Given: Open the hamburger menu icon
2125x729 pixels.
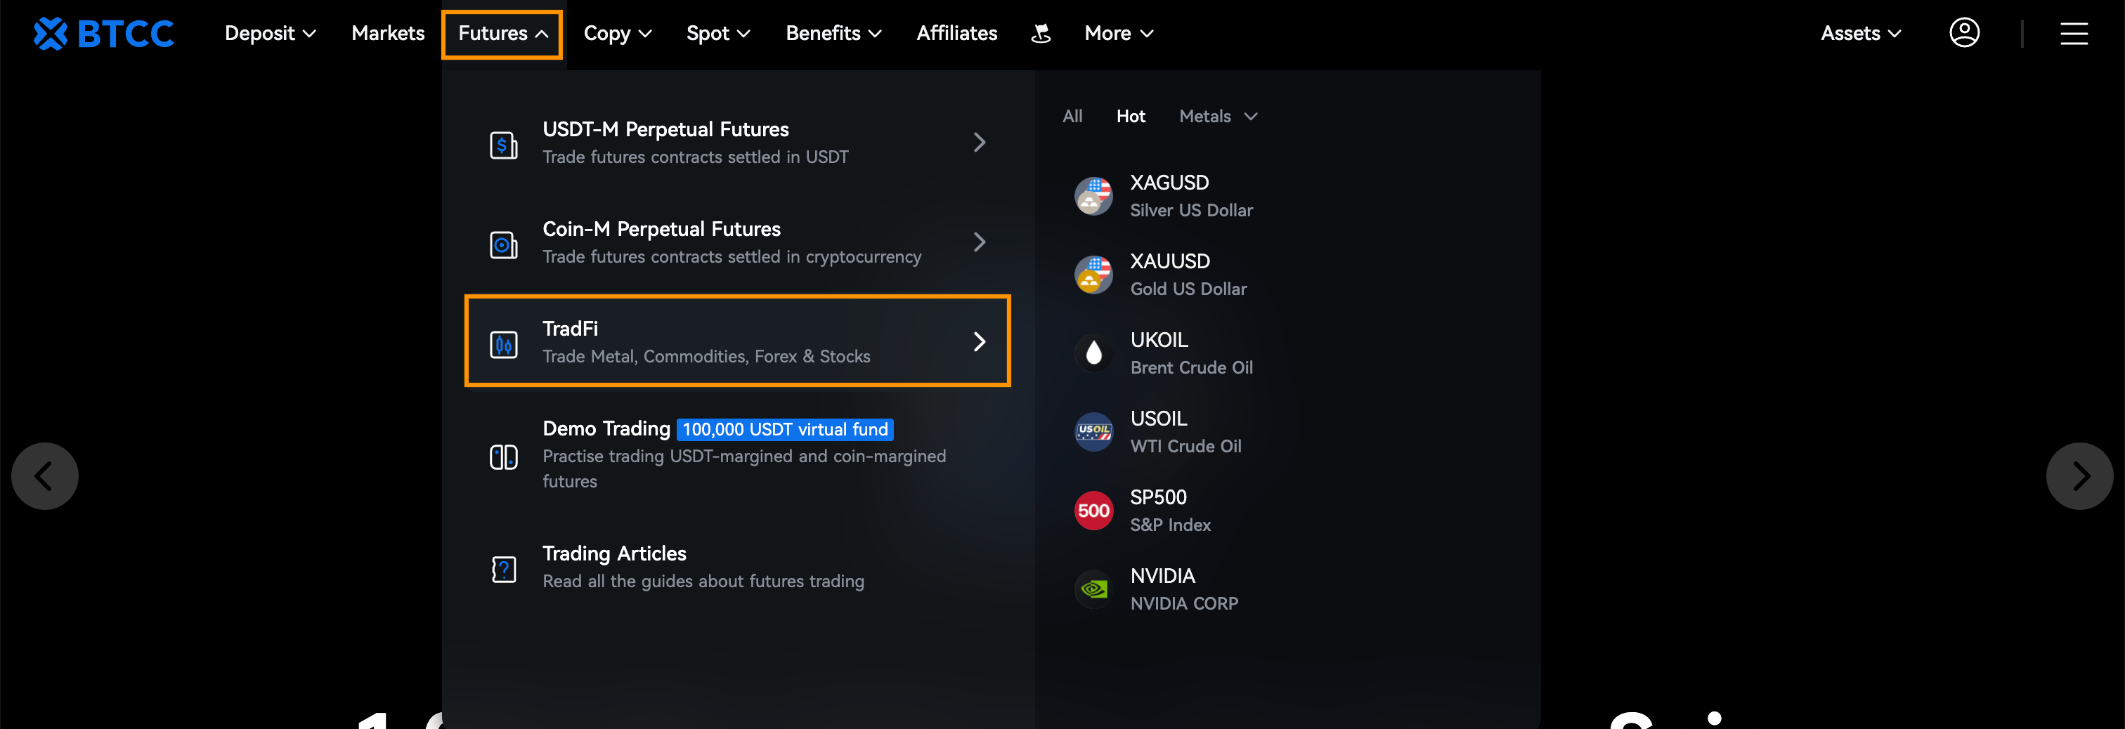Looking at the screenshot, I should click(x=2074, y=34).
